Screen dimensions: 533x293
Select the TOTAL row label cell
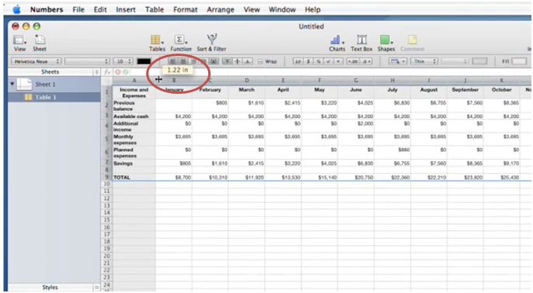(134, 178)
